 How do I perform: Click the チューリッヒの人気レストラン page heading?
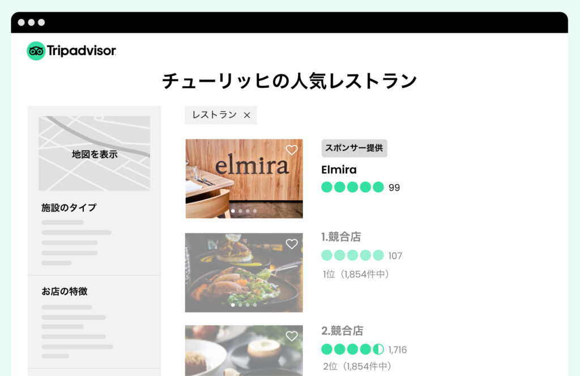click(x=289, y=81)
